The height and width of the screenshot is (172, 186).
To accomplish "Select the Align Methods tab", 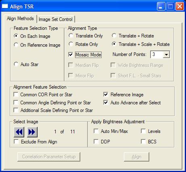I will pyautogui.click(x=20, y=19).
